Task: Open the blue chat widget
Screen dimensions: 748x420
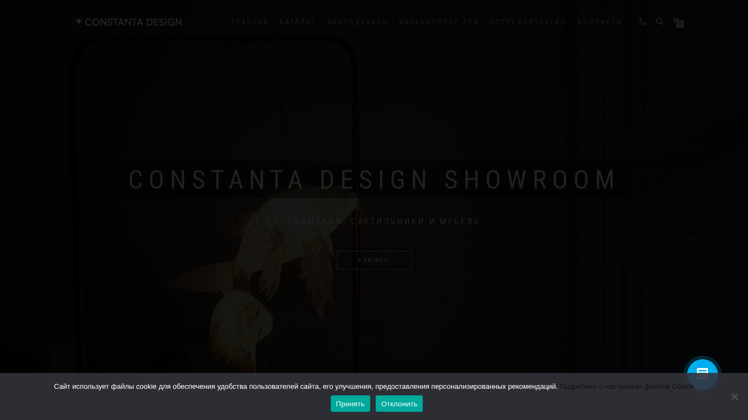Action: 702,374
